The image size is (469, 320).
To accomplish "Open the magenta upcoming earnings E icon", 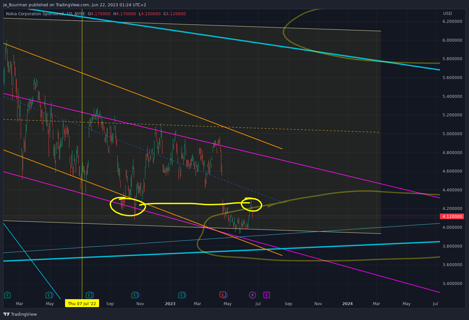I will [267, 295].
